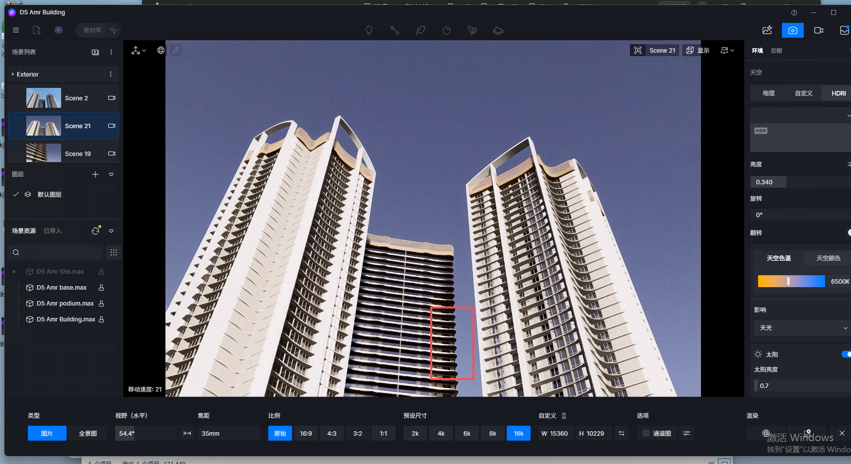
Task: Switch to the HDRI sky tab
Action: 838,93
